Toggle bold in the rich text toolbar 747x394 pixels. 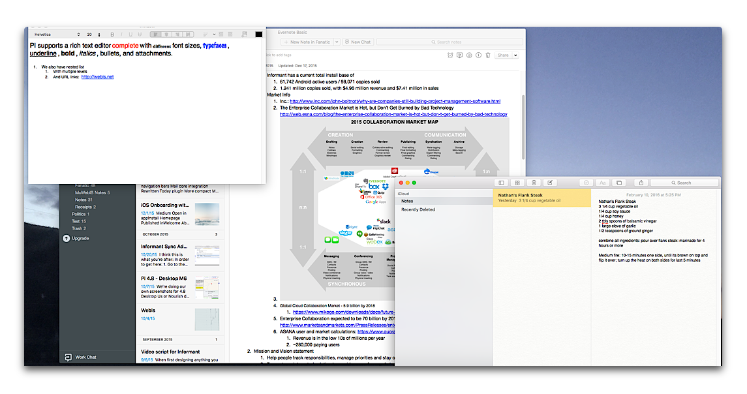point(112,35)
